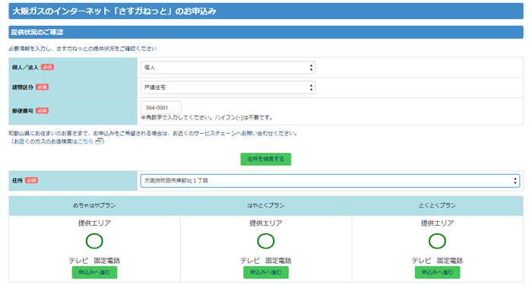
Task: Click 申込みへ進む under とくとくプラン
Action: tap(437, 272)
